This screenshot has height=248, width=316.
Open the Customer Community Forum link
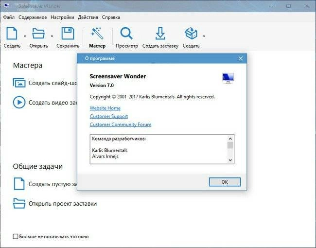pos(121,124)
